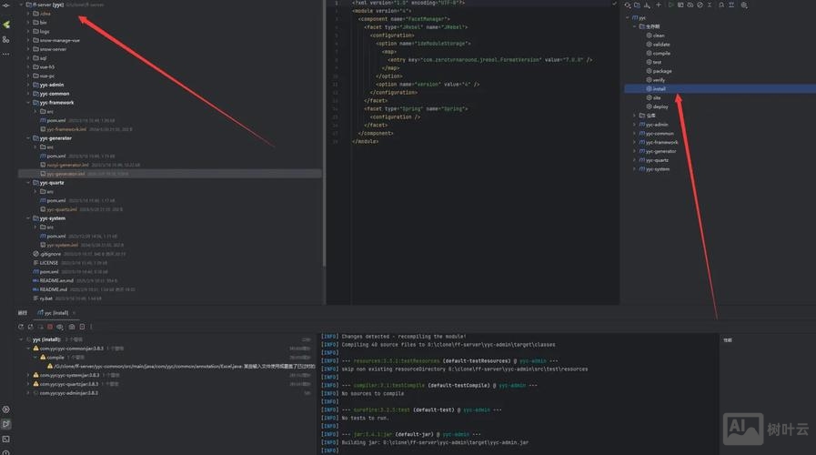Select the .gitignore file in project tree
Image resolution: width=816 pixels, height=455 pixels.
[x=49, y=254]
